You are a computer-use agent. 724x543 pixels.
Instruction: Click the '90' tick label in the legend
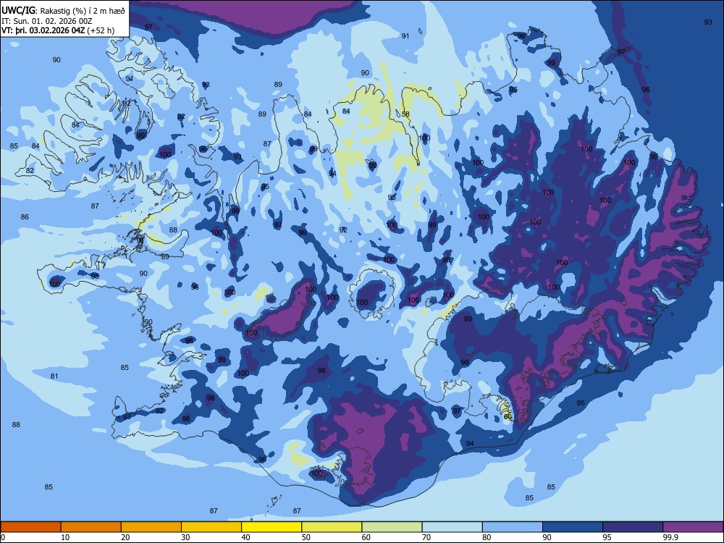[547, 537]
